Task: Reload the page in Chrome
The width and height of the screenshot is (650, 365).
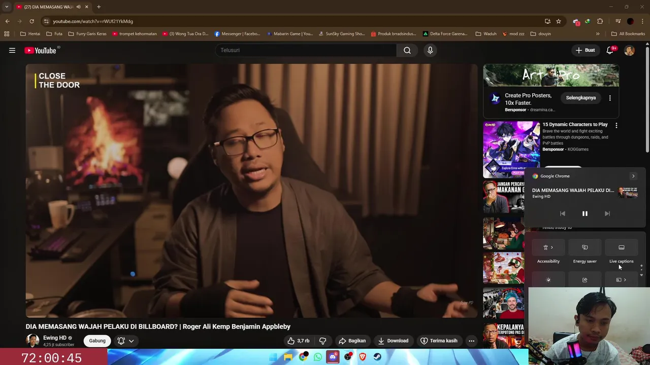Action: click(31, 21)
